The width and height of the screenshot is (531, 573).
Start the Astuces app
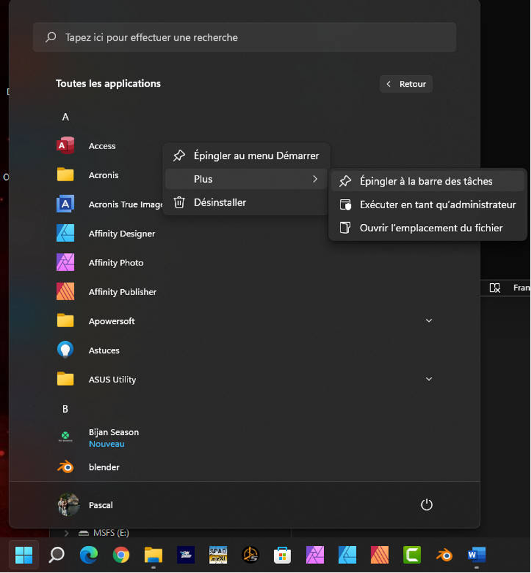coord(104,350)
